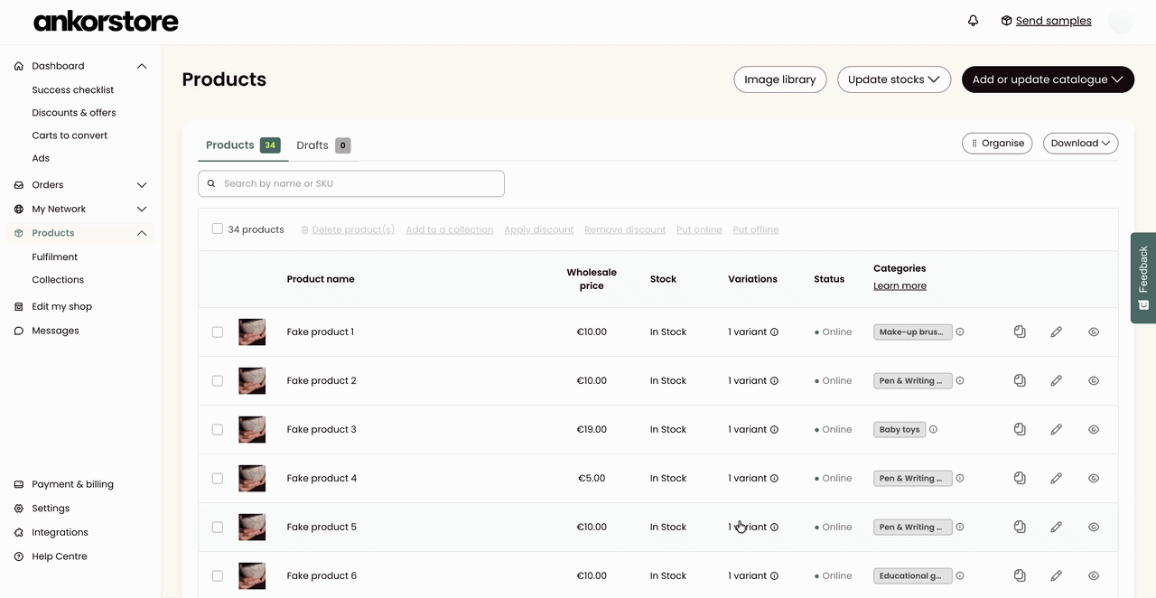Select all 34 products checkbox
The image size is (1156, 598).
pos(218,229)
